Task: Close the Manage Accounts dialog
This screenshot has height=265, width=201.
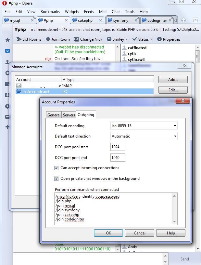Action: pyautogui.click(x=184, y=65)
